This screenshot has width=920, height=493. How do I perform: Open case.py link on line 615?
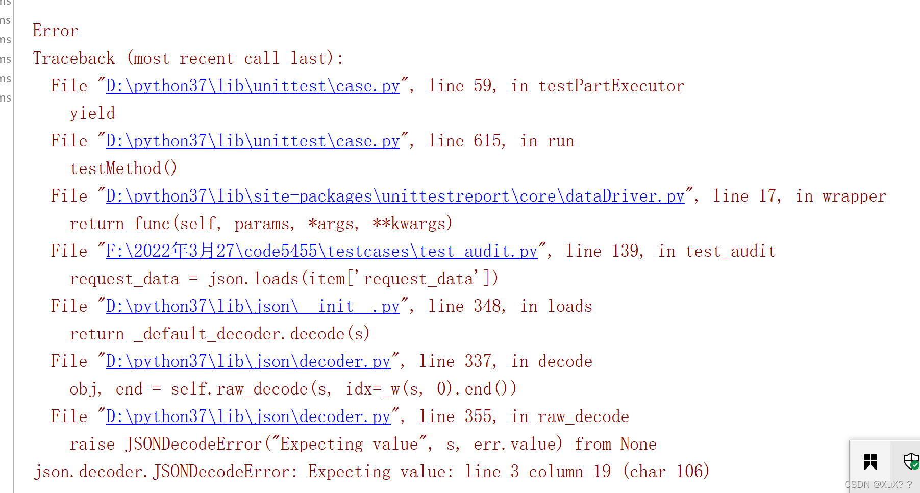[x=253, y=141]
